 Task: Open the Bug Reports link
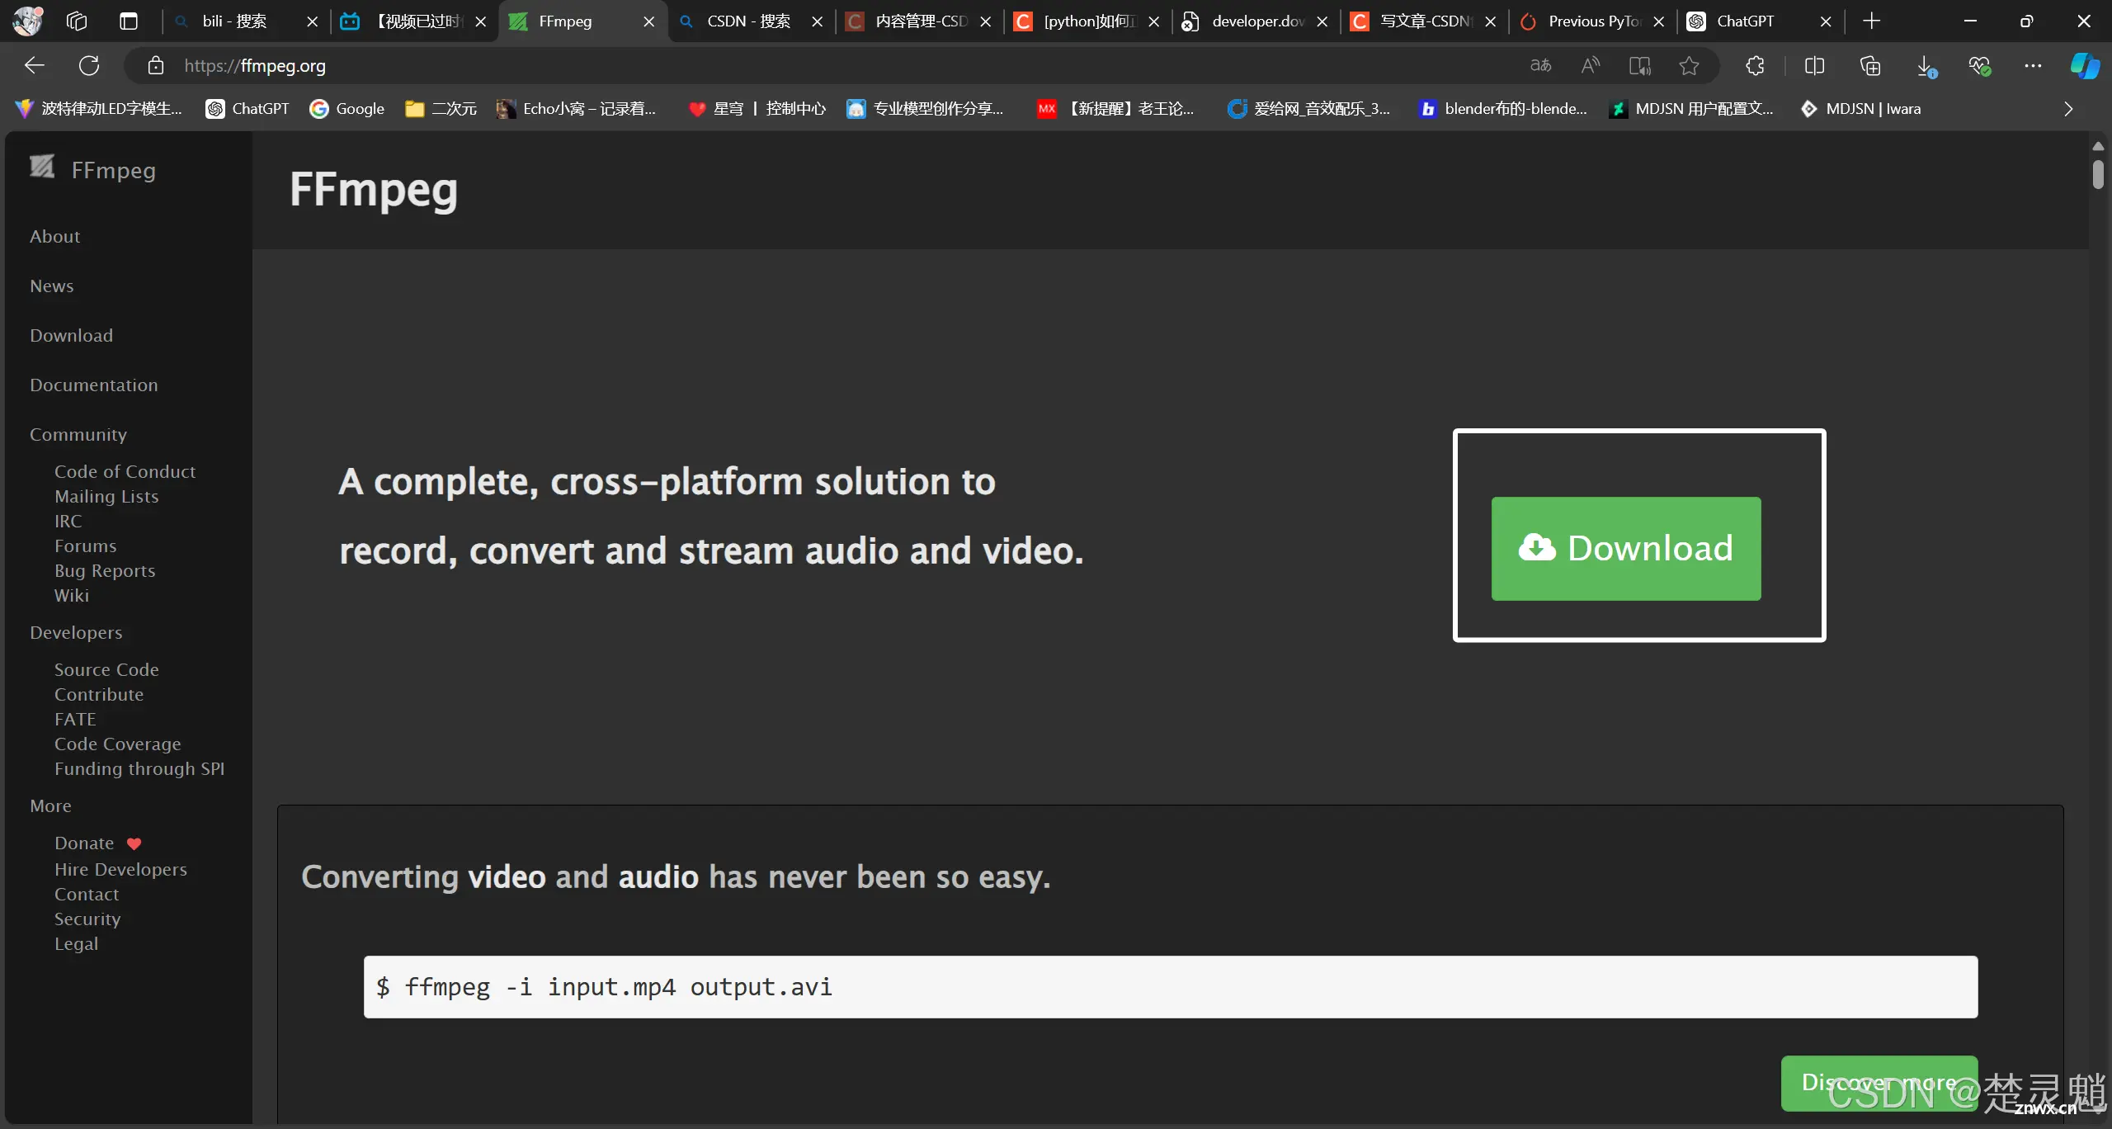click(105, 570)
